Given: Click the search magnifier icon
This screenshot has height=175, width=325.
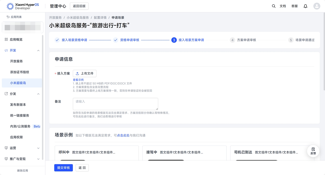Looking at the screenshot, I should tap(273, 6).
